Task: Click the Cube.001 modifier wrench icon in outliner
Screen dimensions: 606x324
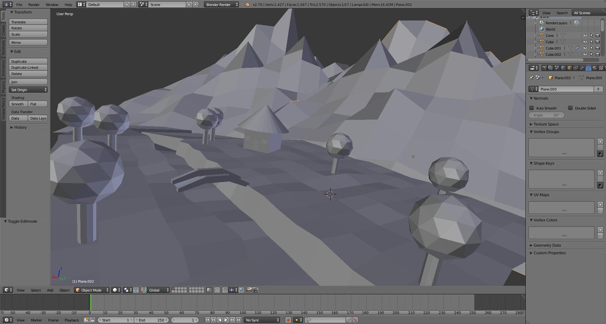Action: click(577, 48)
